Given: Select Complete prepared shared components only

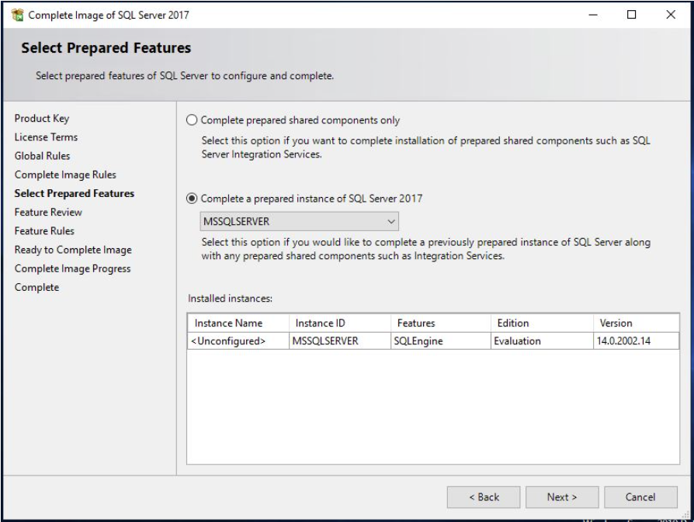Looking at the screenshot, I should (192, 120).
